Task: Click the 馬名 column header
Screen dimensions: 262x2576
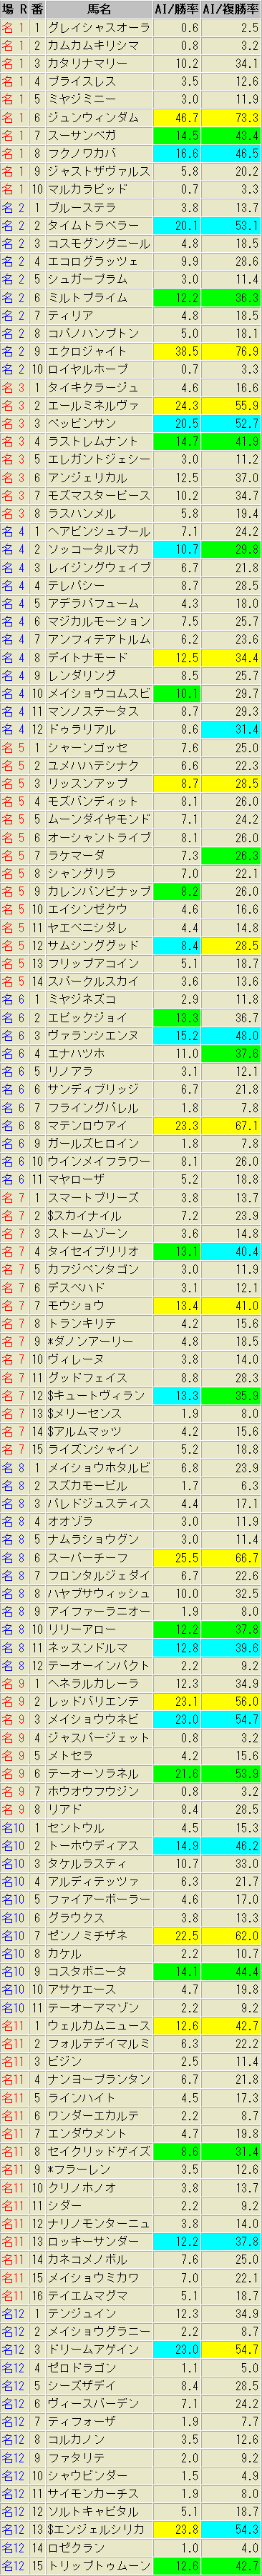Action: [x=98, y=9]
